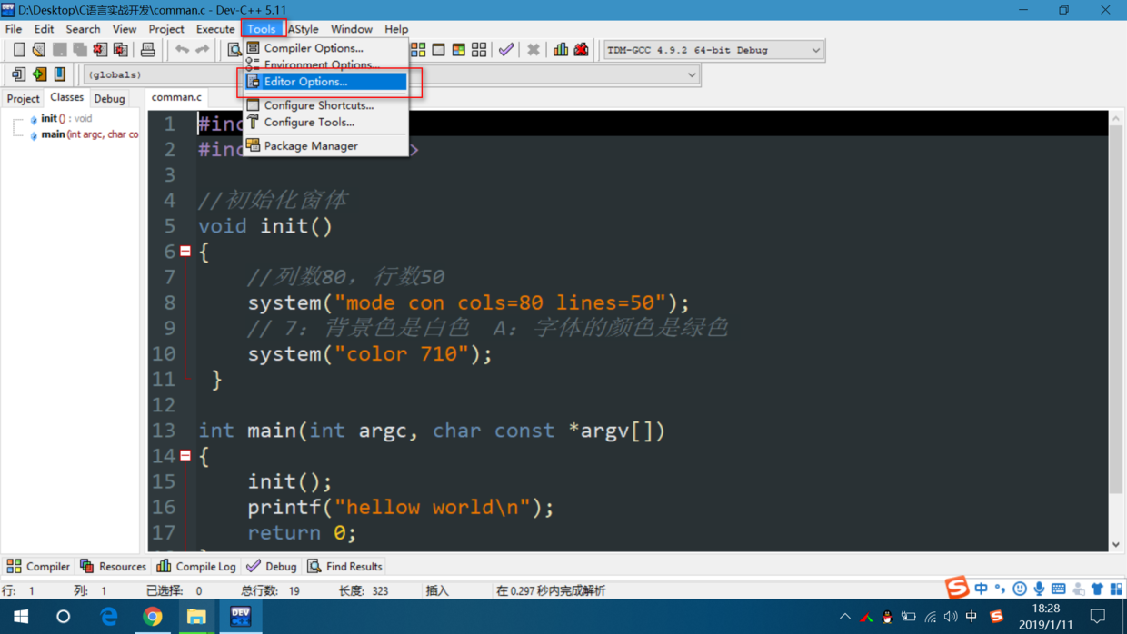The width and height of the screenshot is (1127, 634).
Task: Open the Project menu
Action: coord(166,29)
